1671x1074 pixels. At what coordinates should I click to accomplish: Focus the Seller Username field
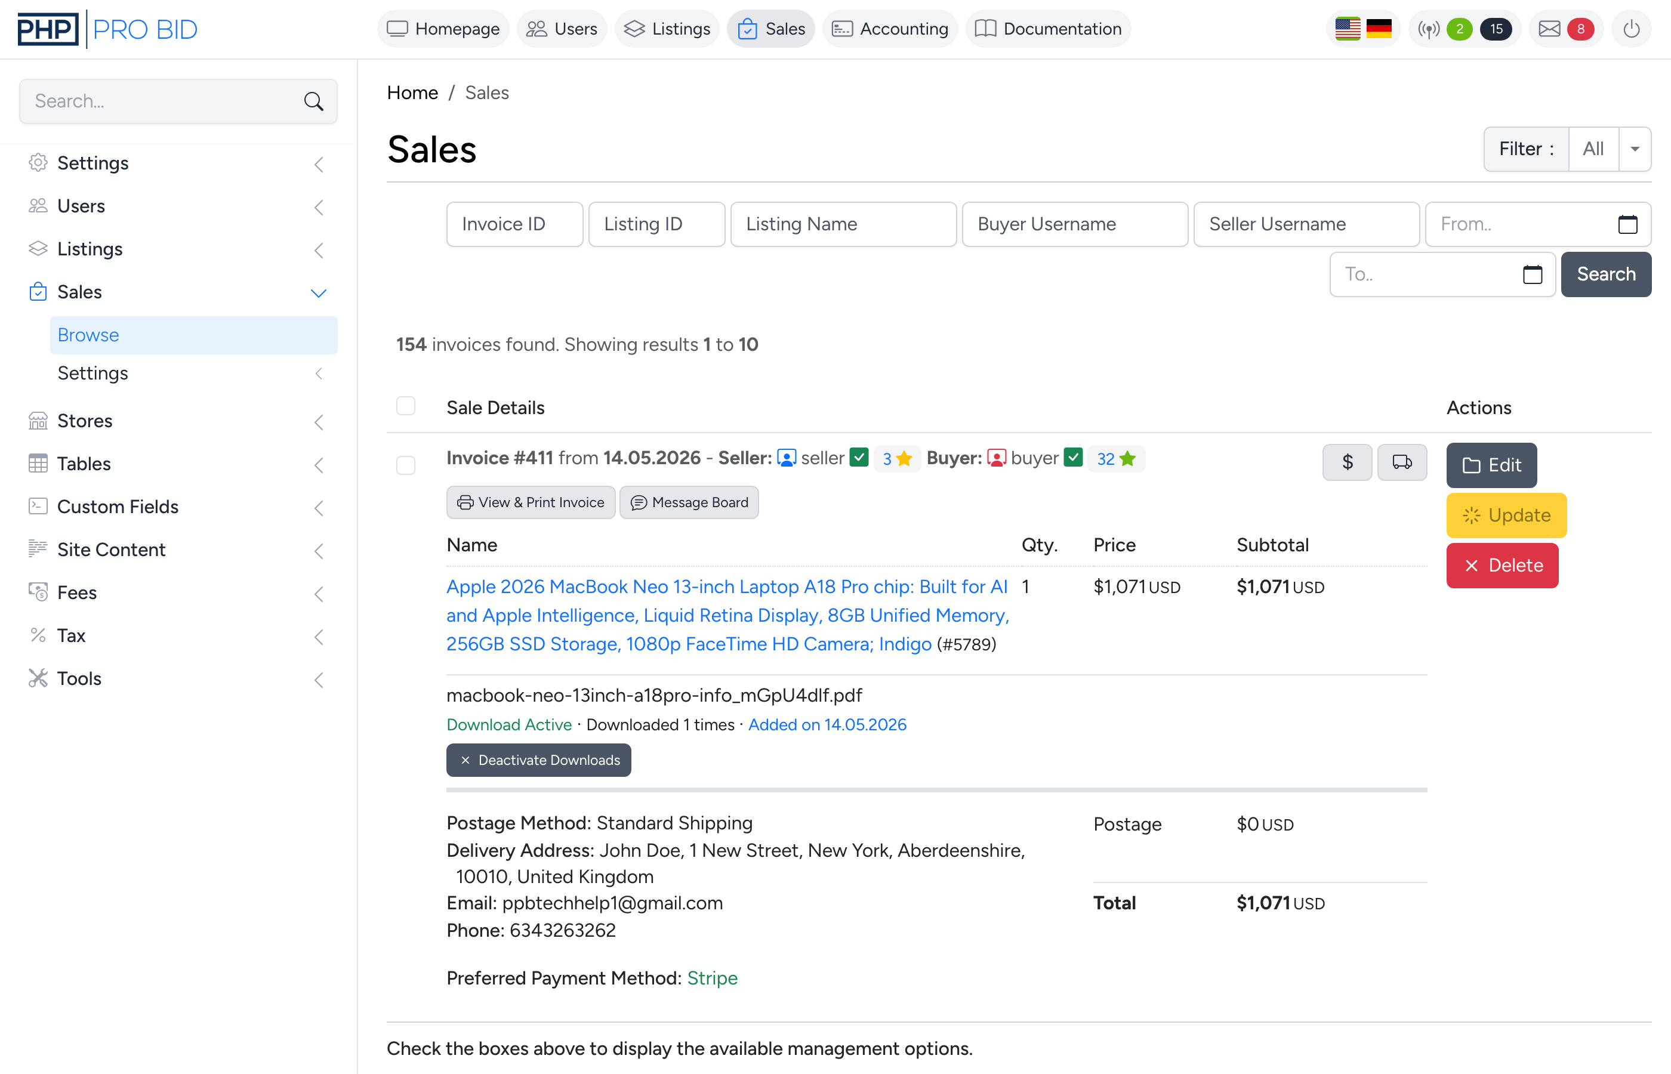(x=1306, y=224)
